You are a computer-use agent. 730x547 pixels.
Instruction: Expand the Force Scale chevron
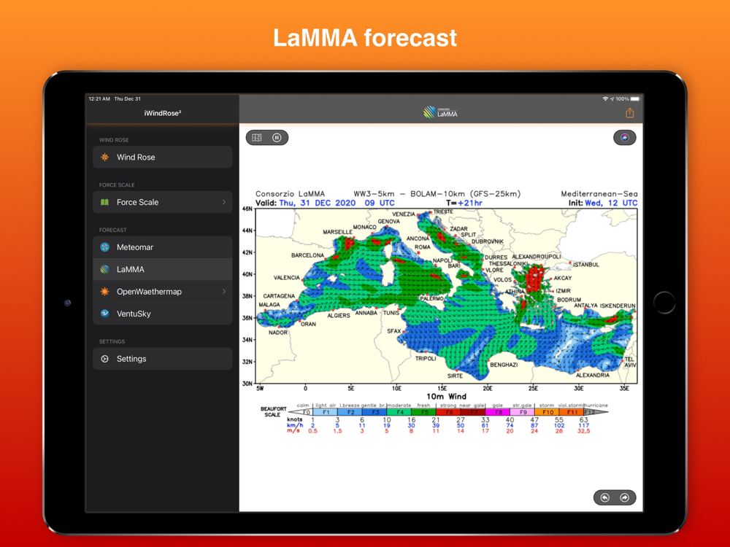coord(224,202)
